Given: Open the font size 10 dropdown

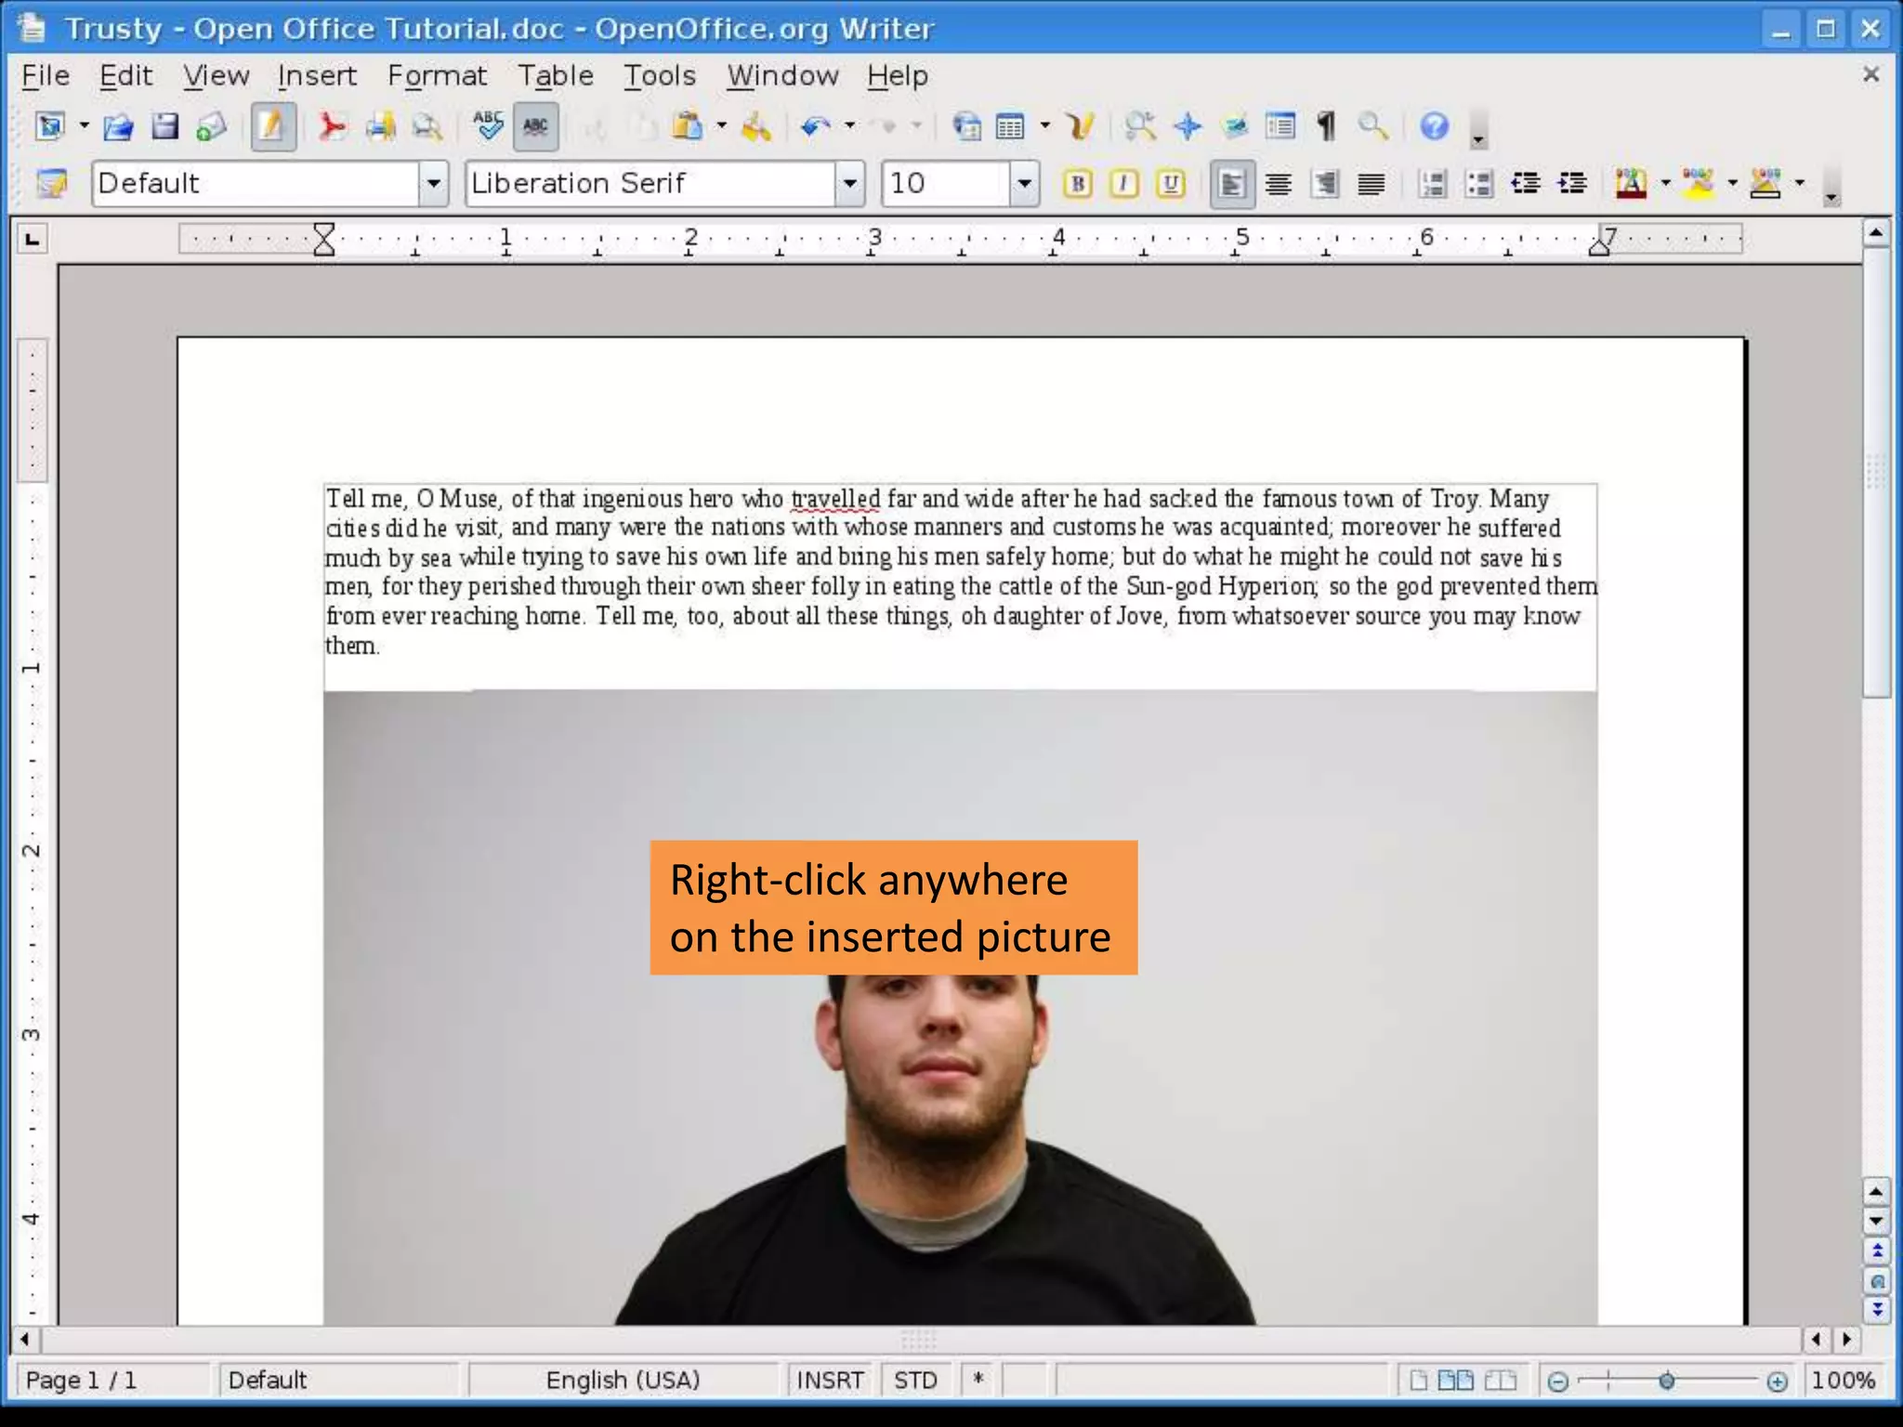Looking at the screenshot, I should pos(1024,184).
